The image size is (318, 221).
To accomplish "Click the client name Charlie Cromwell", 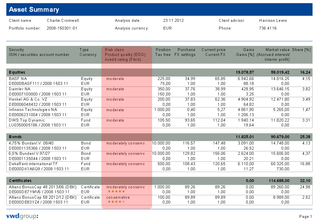I will pos(63,21).
